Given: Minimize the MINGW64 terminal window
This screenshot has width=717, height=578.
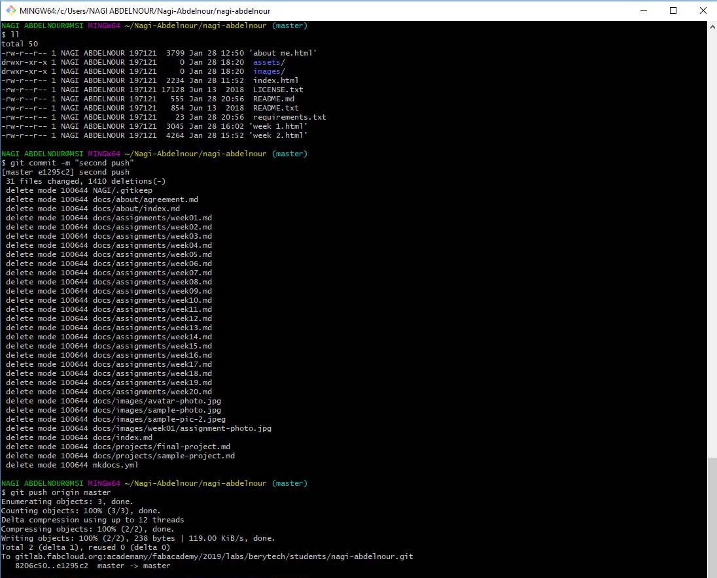Looking at the screenshot, I should pos(644,10).
